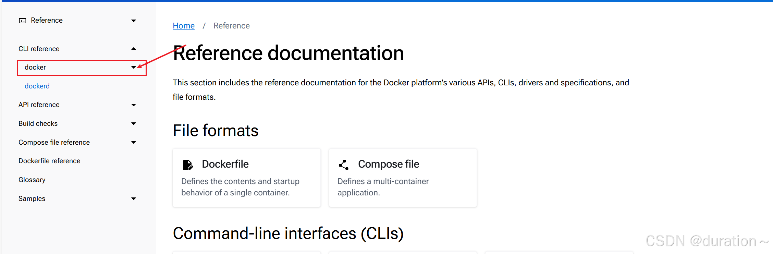This screenshot has height=254, width=773.
Task: Click the Compose file card's share icon
Action: coord(344,165)
